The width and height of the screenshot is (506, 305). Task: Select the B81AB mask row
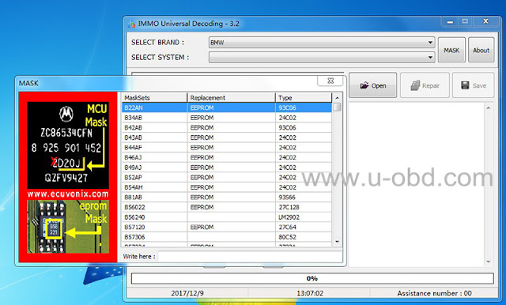point(227,198)
